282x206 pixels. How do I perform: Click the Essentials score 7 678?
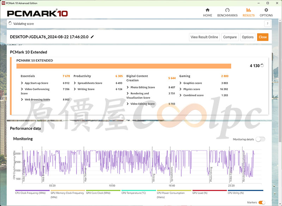[66, 76]
